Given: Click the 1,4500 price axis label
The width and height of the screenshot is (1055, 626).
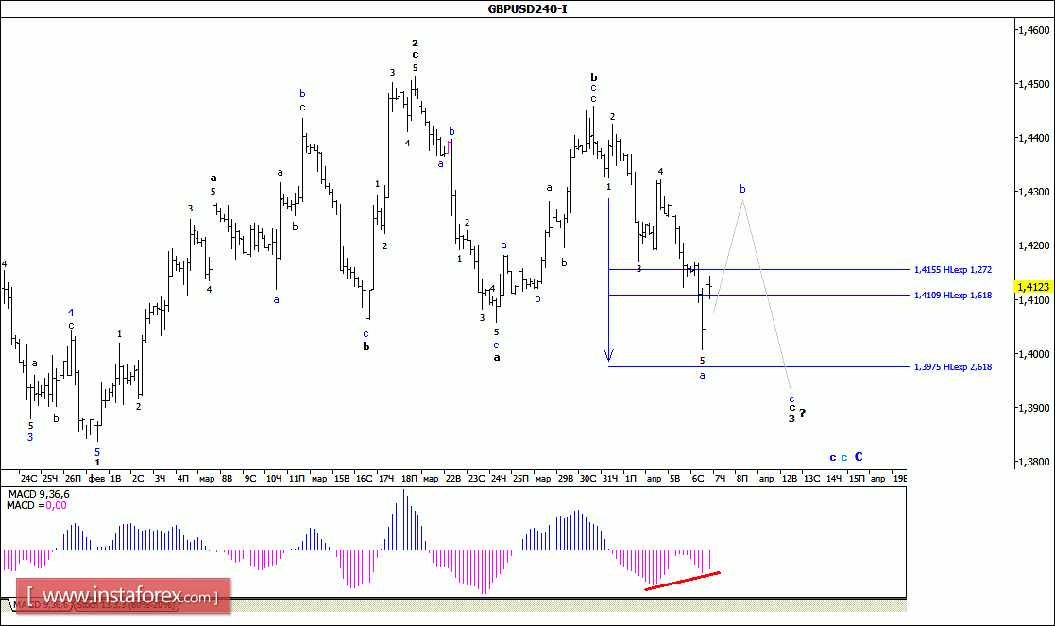Looking at the screenshot, I should click(x=1033, y=84).
